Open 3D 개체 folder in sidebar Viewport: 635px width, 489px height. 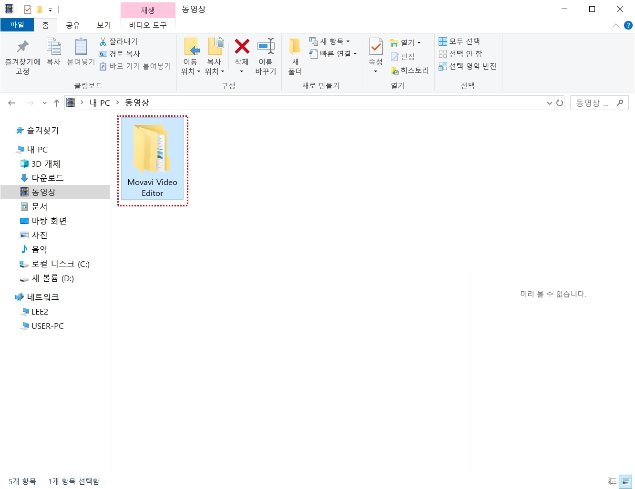[x=41, y=163]
